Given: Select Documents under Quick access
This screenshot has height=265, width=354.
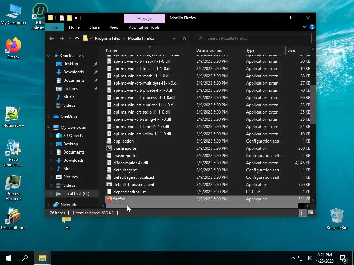Looking at the screenshot, I should point(74,80).
